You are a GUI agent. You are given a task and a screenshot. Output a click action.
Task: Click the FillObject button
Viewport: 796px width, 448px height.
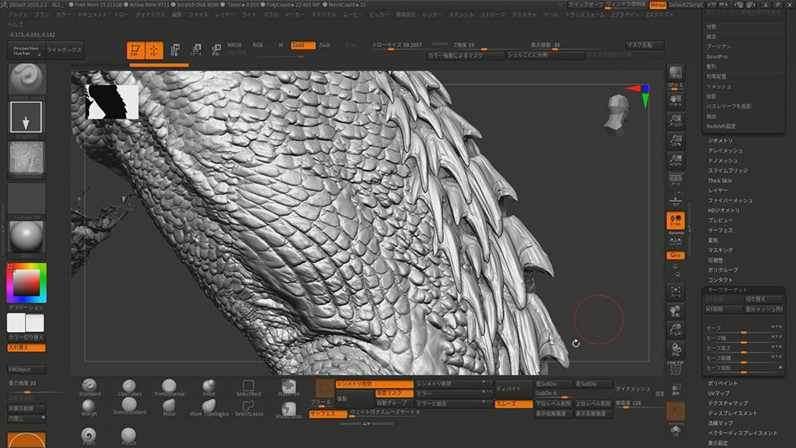pyautogui.click(x=26, y=369)
